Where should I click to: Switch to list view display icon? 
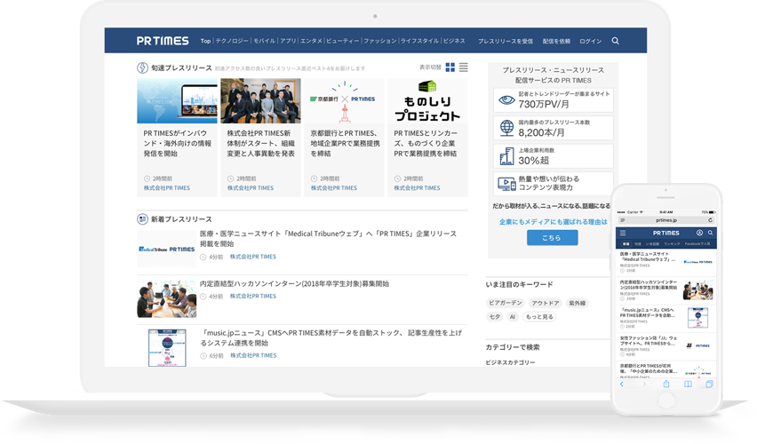point(463,67)
